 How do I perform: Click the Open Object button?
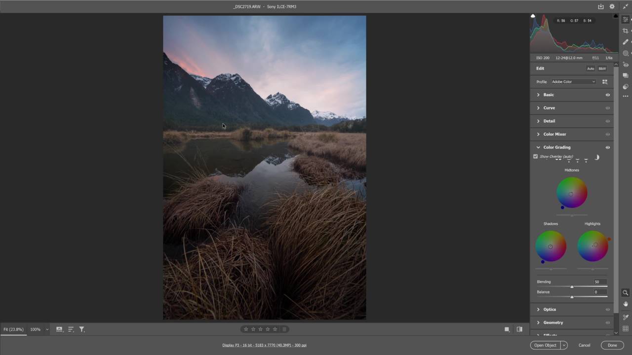(x=546, y=345)
